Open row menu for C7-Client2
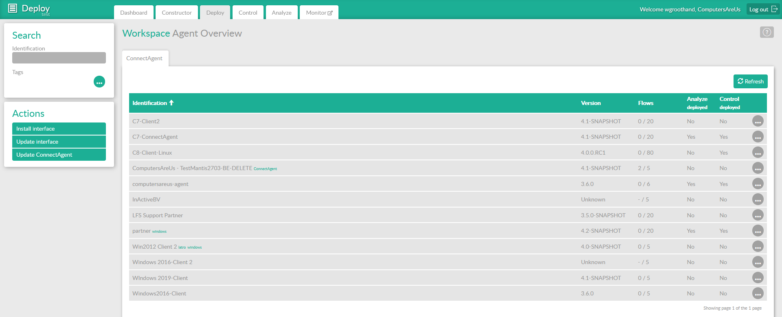The height and width of the screenshot is (317, 782). coord(758,121)
